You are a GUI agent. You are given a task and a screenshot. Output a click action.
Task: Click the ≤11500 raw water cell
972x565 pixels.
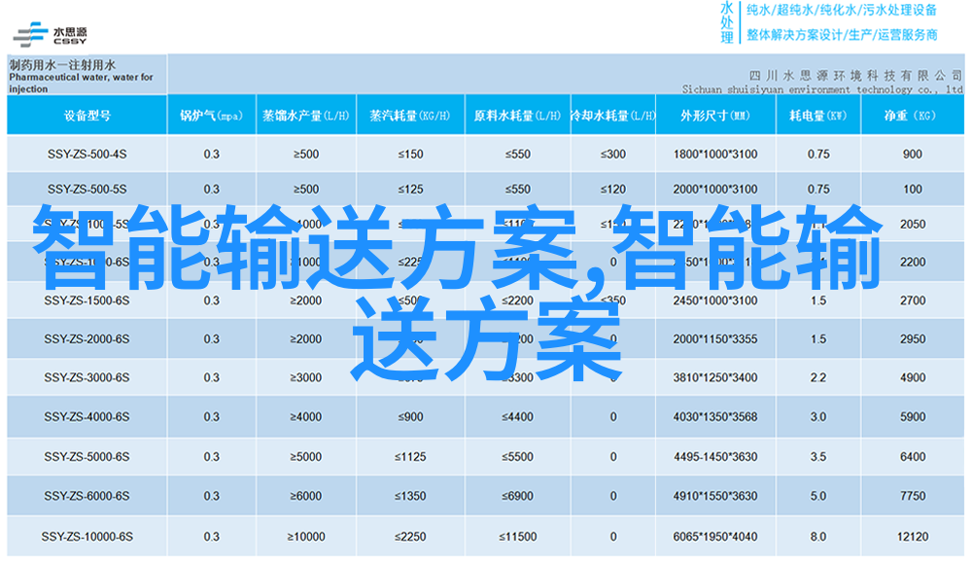(518, 537)
